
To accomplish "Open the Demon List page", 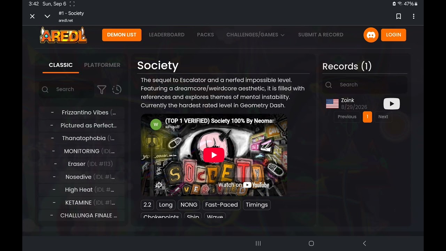I will (122, 35).
